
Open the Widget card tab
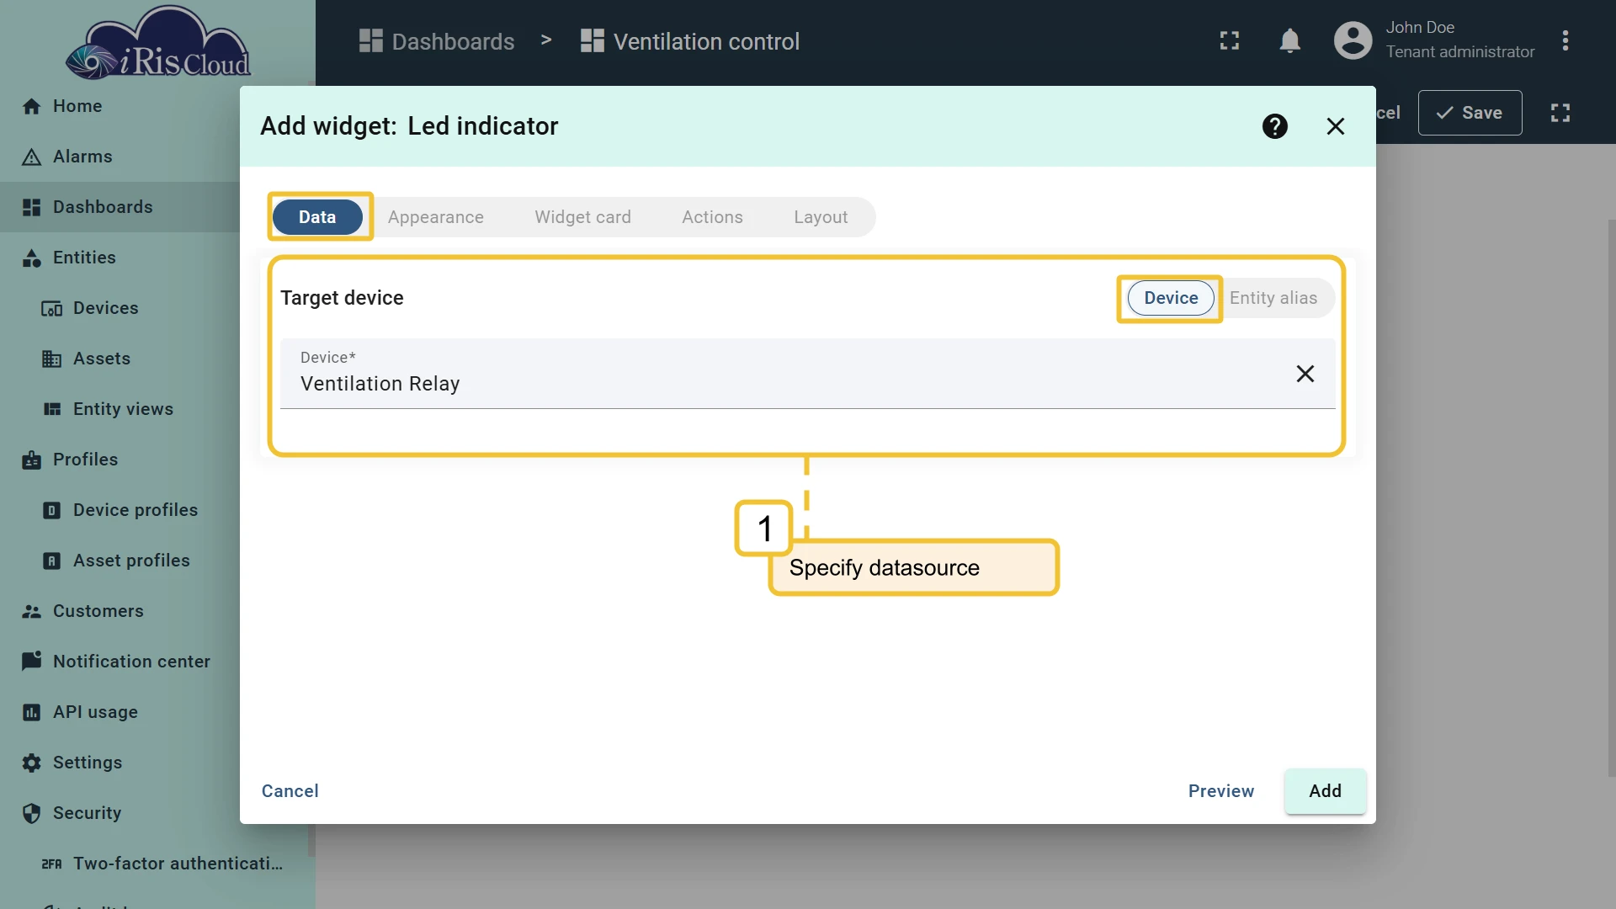[x=582, y=217]
